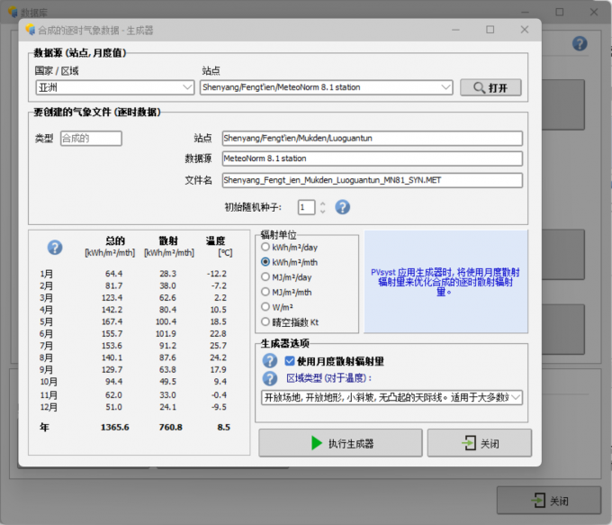Maximize background 数据库 window
Image resolution: width=612 pixels, height=525 pixels.
click(x=560, y=12)
